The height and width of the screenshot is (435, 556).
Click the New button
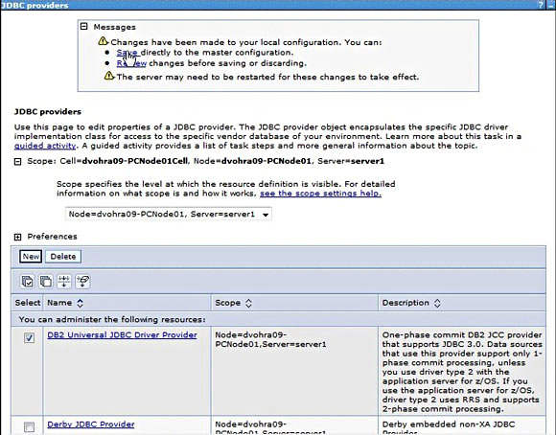[x=31, y=257]
